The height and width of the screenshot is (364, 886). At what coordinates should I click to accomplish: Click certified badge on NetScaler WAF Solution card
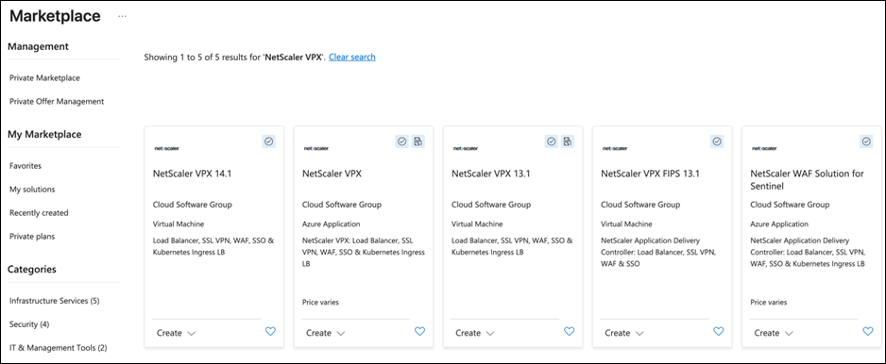tap(865, 141)
